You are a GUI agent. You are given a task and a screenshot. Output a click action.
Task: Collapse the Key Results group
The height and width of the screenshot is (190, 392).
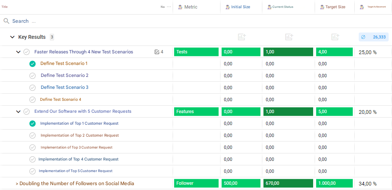click(x=12, y=37)
